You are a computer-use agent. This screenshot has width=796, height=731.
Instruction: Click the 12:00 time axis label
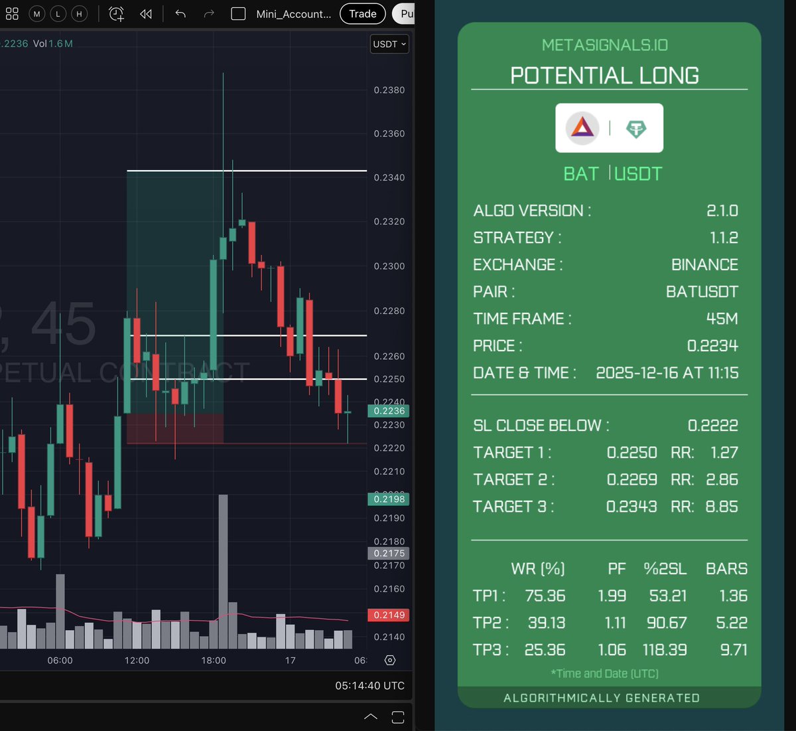137,661
